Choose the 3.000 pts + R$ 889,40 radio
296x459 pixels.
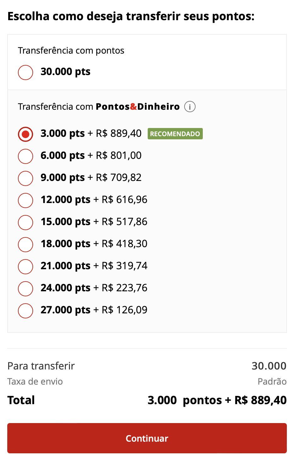click(x=26, y=134)
